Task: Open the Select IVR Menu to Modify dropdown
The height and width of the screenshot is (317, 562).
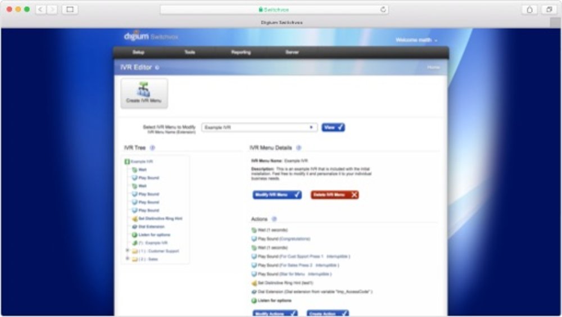Action: click(260, 127)
